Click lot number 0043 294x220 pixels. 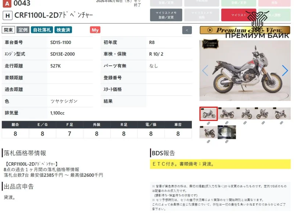click(22, 3)
